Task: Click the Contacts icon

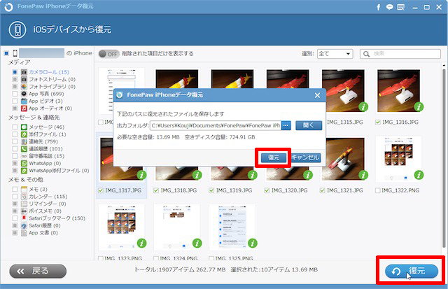Action: pyautogui.click(x=24, y=141)
